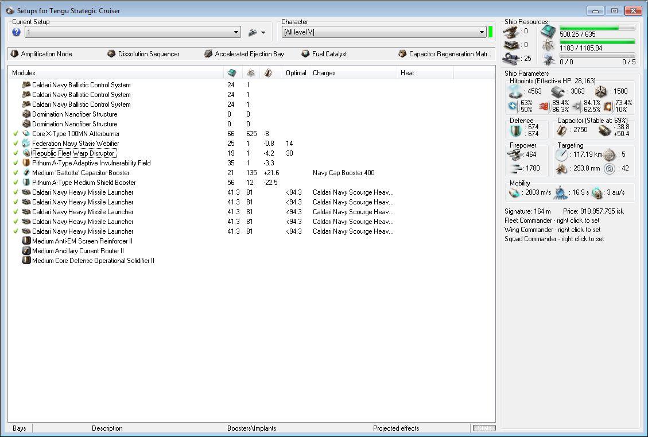Click the CPU usage progress bar
Screen dimensions: 648x437
597,28
